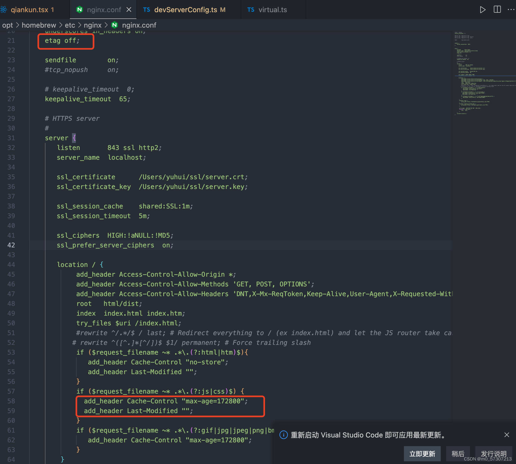516x464 pixels.
Task: Click line number 44 in the gutter
Action: (11, 265)
